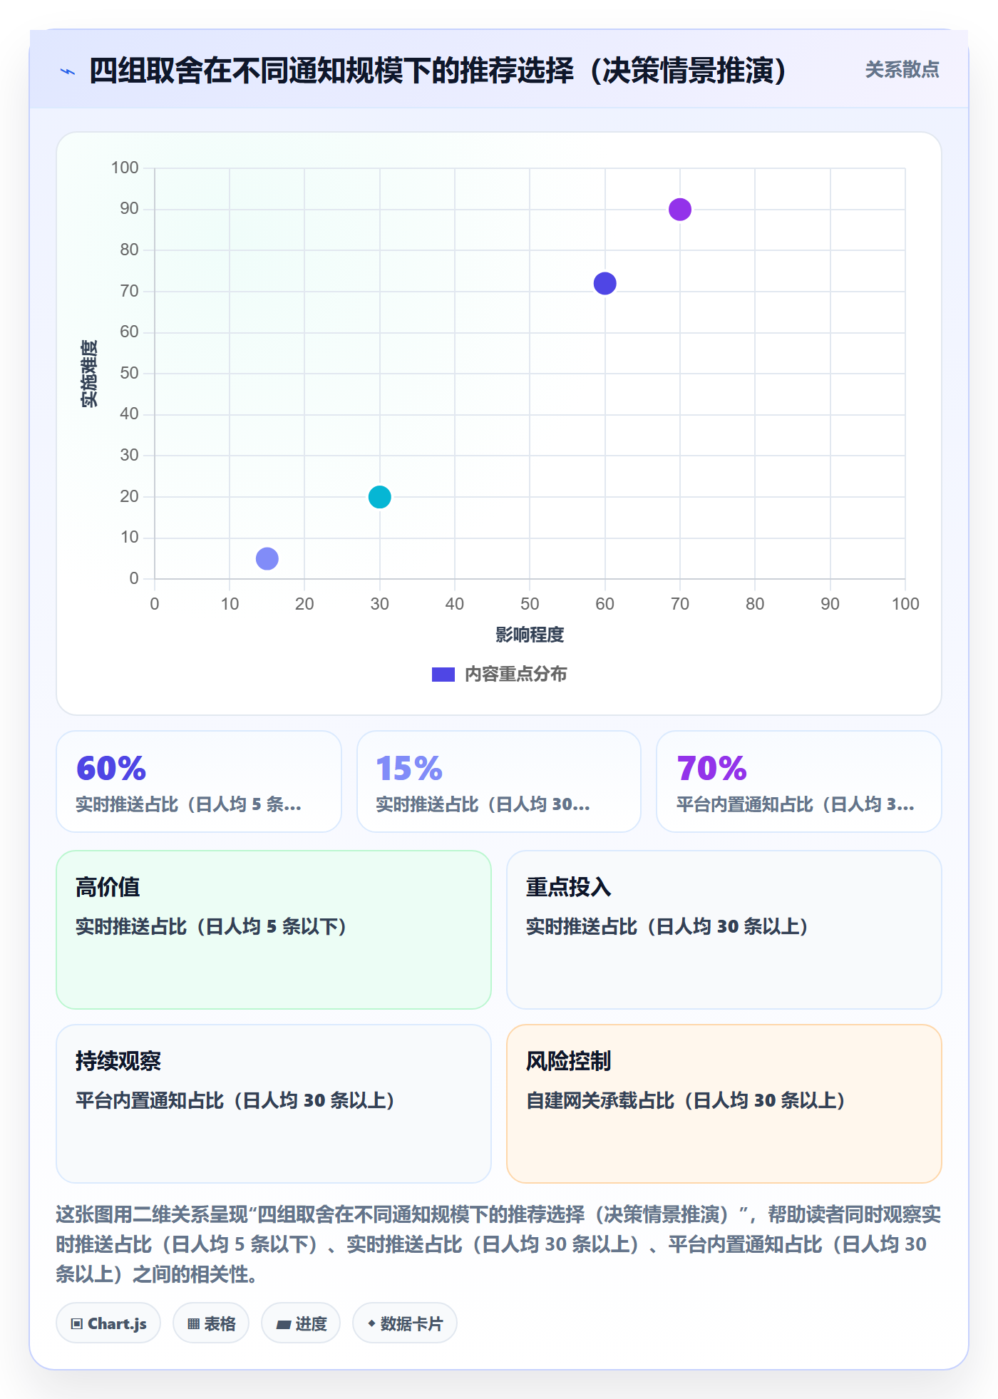Toggle the 内容重点分布 legend entry
998x1399 pixels.
click(499, 674)
